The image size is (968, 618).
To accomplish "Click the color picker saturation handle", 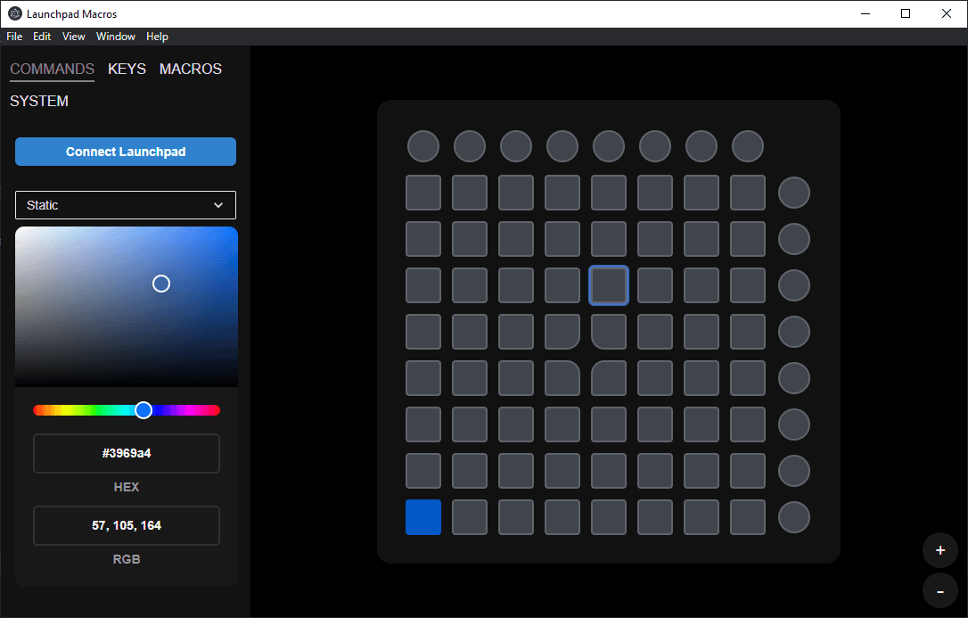I will [161, 284].
